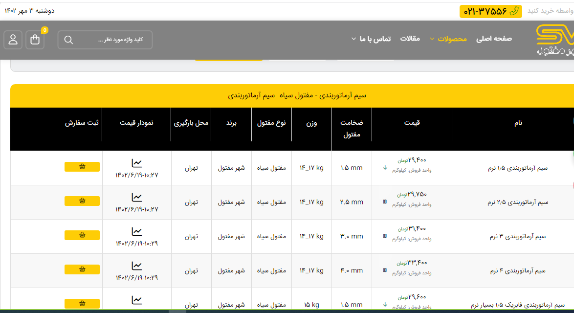The image size is (574, 313).
Task: Click the شهر مفتول site logo
Action: pyautogui.click(x=554, y=40)
